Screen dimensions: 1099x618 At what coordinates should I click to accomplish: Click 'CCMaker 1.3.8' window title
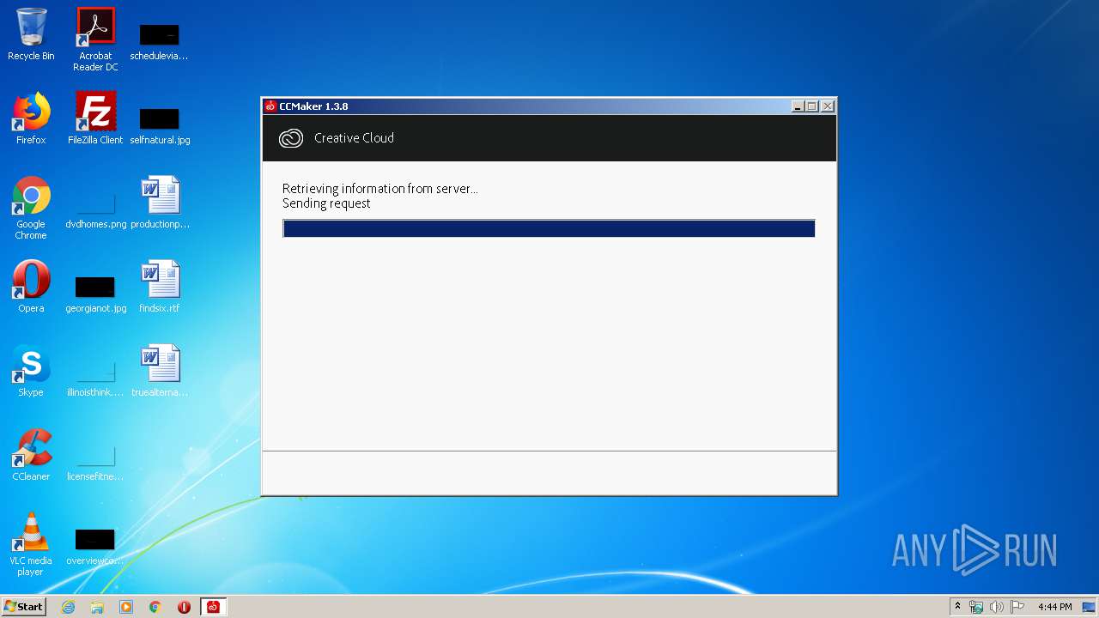point(313,106)
